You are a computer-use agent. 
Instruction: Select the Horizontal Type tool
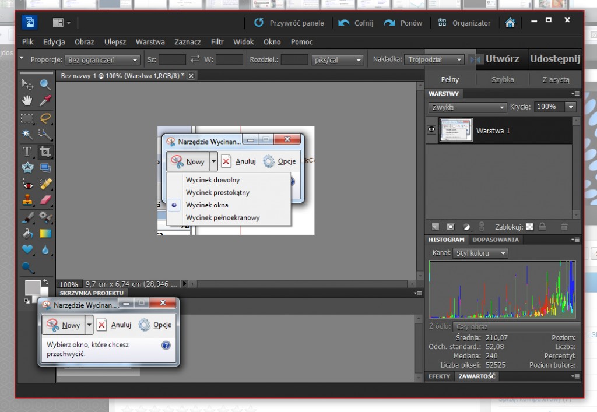[27, 152]
